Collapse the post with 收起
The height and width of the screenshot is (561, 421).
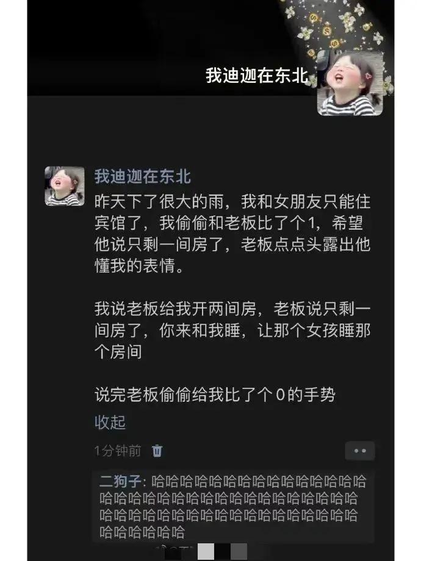[x=110, y=422]
